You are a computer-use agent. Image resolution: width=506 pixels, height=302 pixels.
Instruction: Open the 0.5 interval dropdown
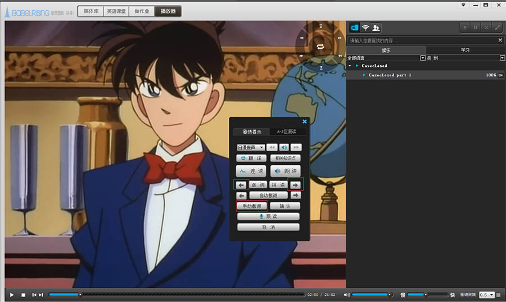[487, 295]
